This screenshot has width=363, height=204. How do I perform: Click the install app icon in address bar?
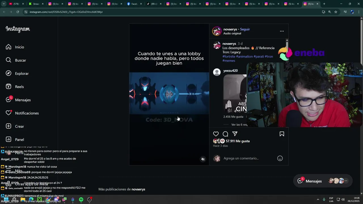(324, 12)
